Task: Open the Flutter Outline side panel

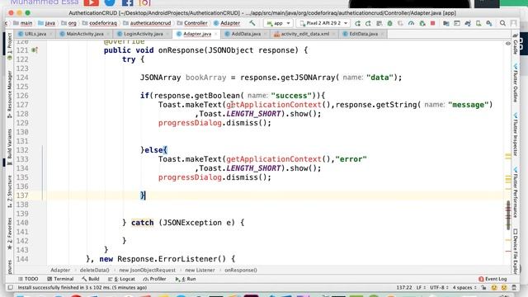Action: [x=515, y=82]
